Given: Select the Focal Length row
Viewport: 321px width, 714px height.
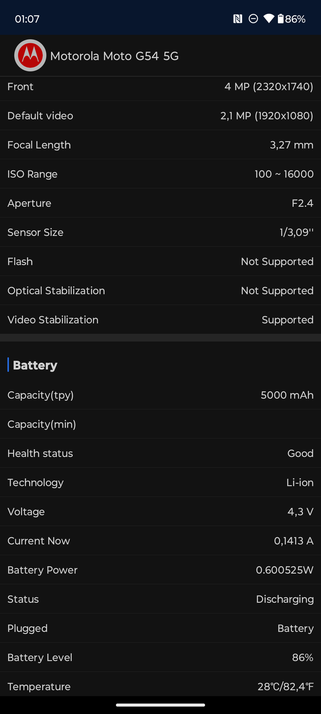Looking at the screenshot, I should 160,145.
